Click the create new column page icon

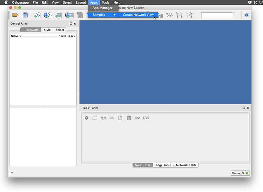[120, 118]
